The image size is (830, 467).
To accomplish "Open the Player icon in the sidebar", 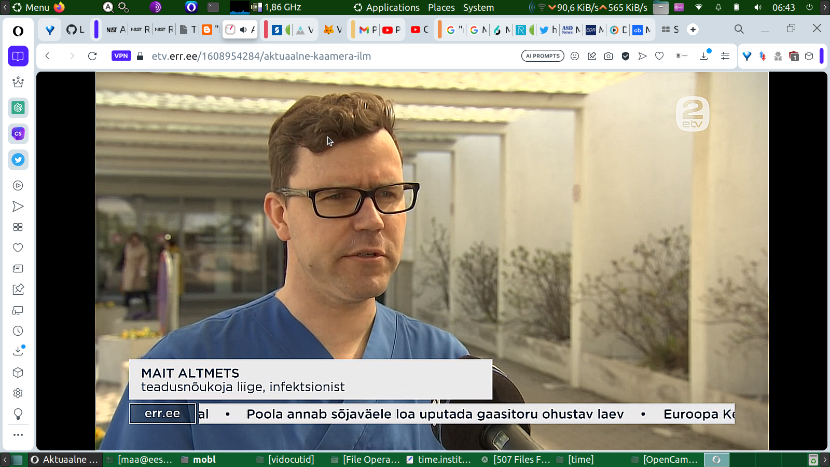I will [x=18, y=186].
